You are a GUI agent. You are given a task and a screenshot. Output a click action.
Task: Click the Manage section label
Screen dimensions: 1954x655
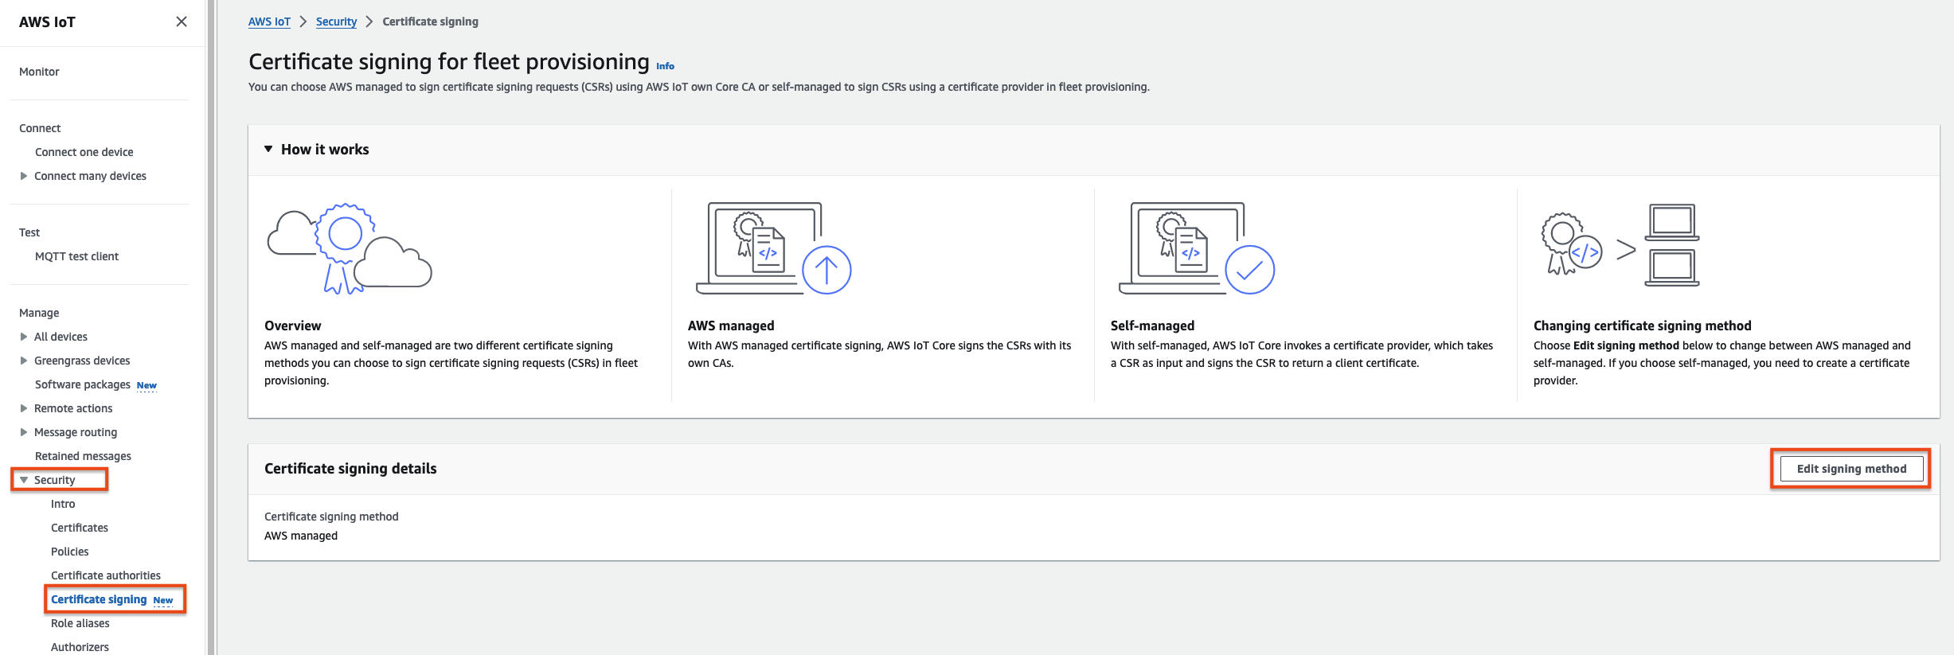pos(39,313)
